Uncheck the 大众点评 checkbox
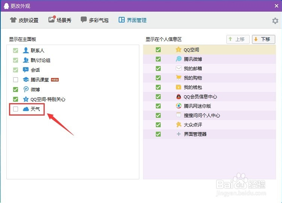This screenshot has width=282, height=203. [x=158, y=125]
